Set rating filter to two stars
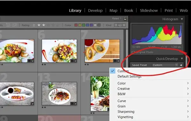The width and height of the screenshot is (191, 121). [x=44, y=25]
